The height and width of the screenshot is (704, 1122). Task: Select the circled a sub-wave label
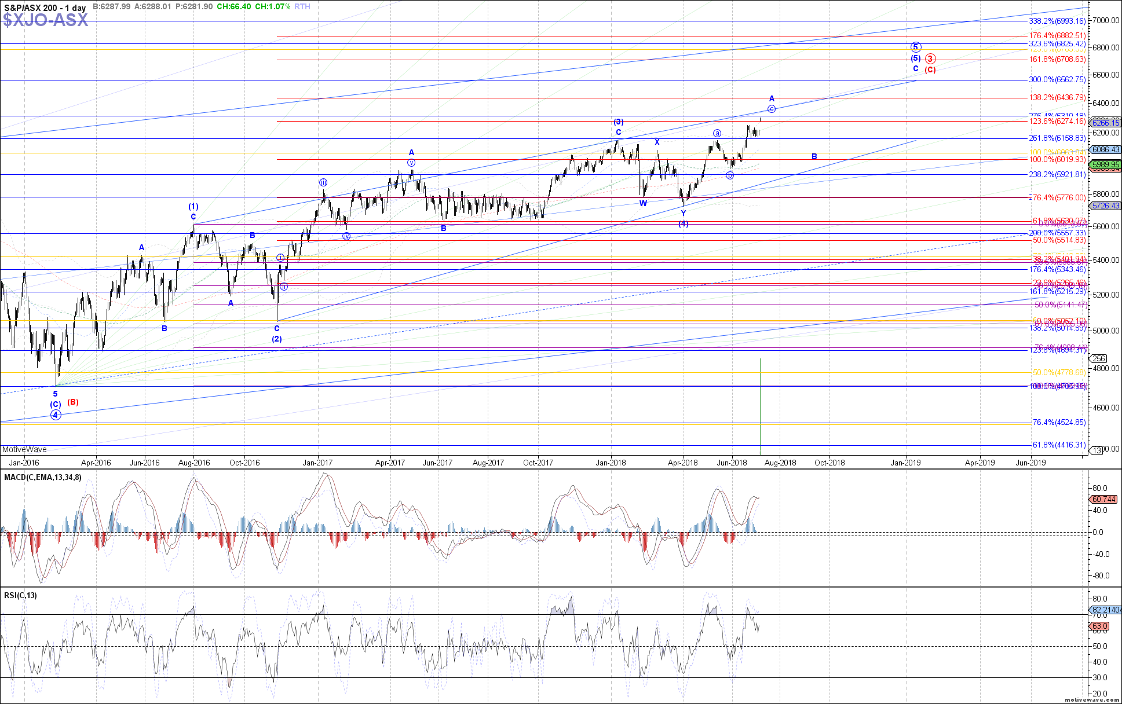[717, 133]
